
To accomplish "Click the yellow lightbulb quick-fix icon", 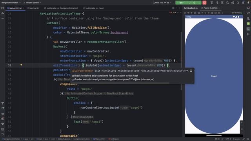I will (x=21, y=65).
